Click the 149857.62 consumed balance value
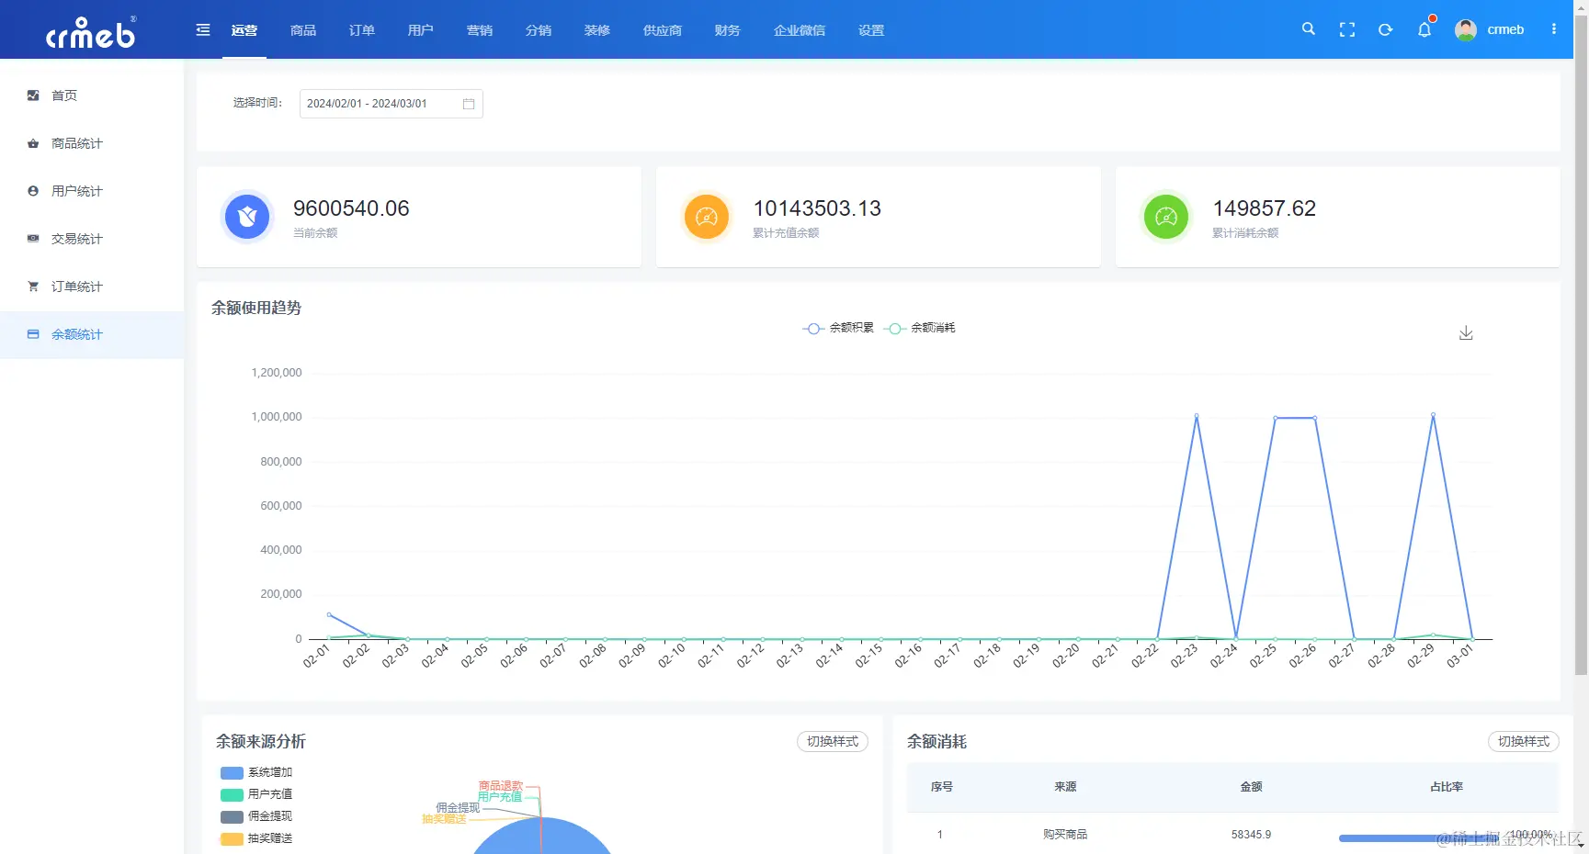 pyautogui.click(x=1265, y=208)
